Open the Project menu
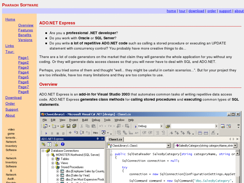Screen dimensions: 244x183 [74, 120]
